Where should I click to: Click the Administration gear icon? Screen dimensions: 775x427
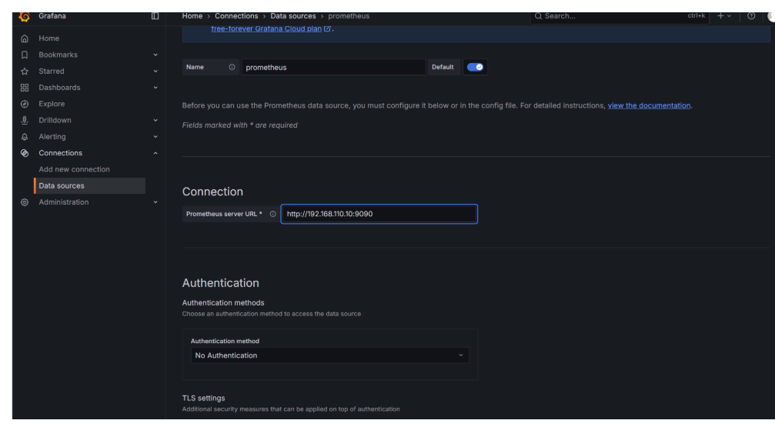(x=24, y=202)
